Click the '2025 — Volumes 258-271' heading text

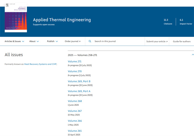pyautogui.click(x=82, y=55)
